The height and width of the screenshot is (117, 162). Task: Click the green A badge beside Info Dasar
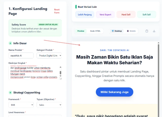(10, 43)
